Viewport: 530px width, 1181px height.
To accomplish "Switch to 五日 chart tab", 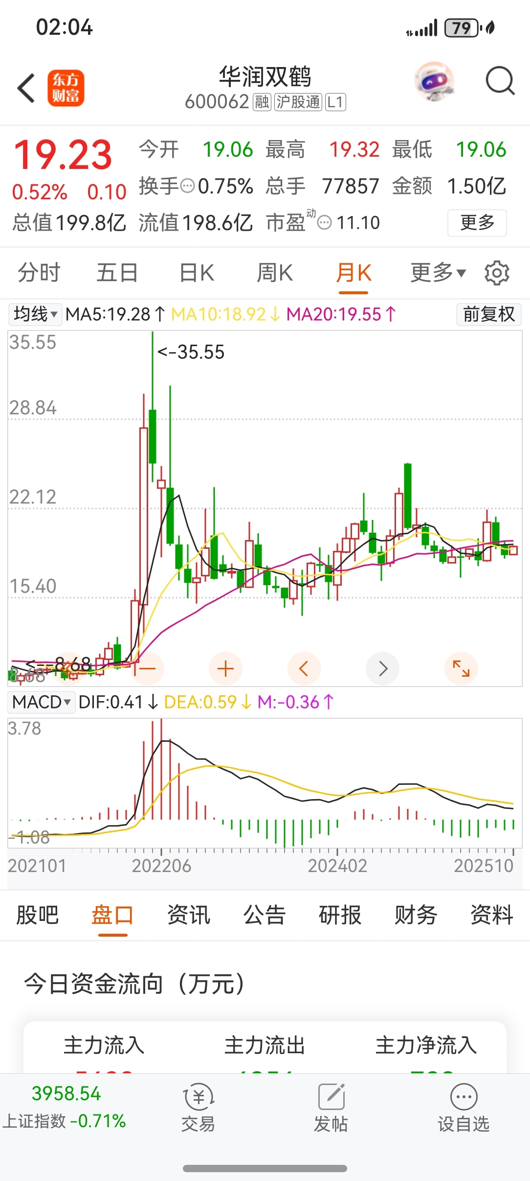I will coord(117,273).
